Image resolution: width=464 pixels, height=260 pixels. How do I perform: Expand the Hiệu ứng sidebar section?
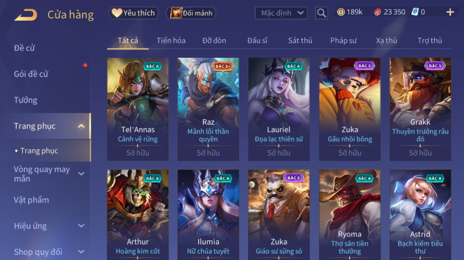tap(81, 226)
